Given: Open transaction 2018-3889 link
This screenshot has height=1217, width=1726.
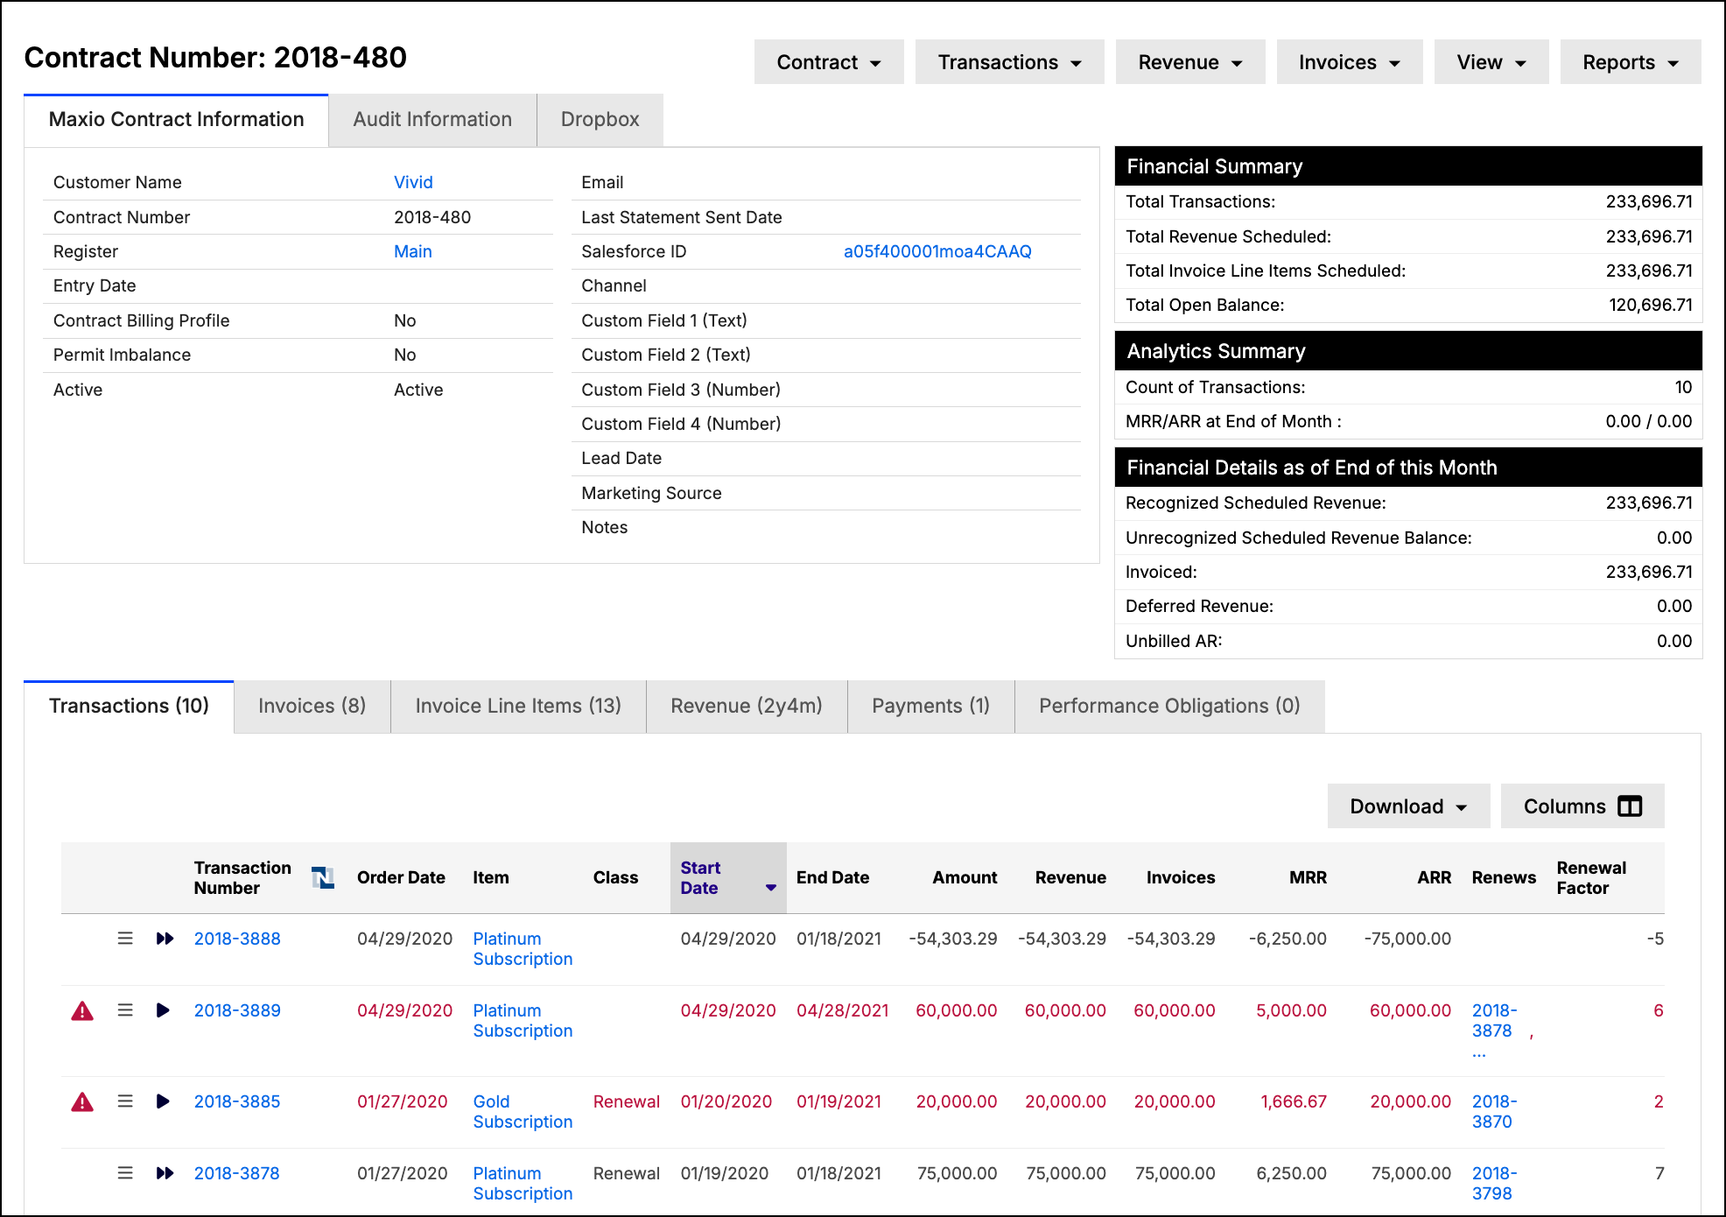Looking at the screenshot, I should pos(237,1010).
